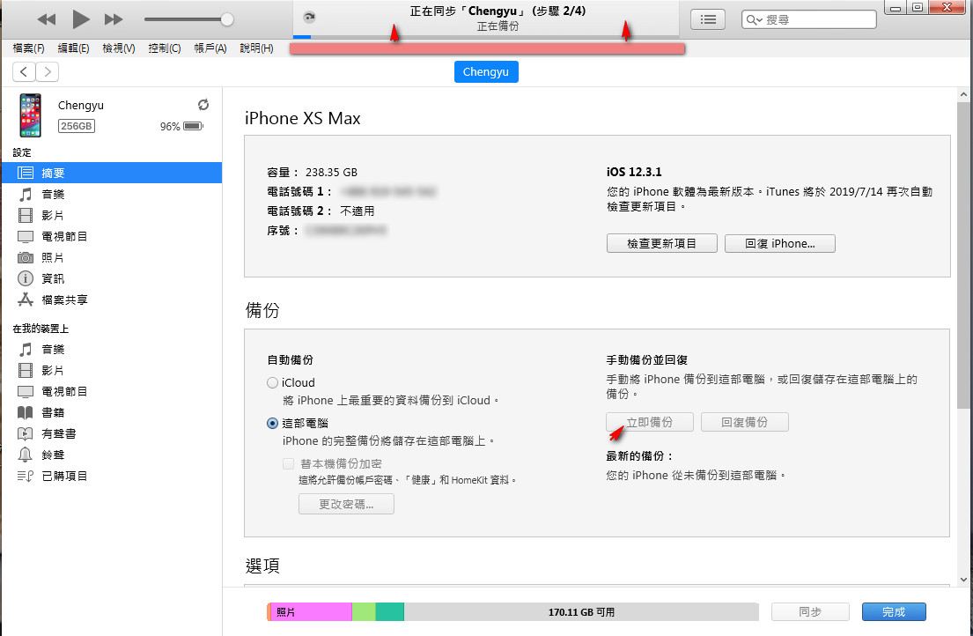Click the blue 完成 button

point(893,611)
